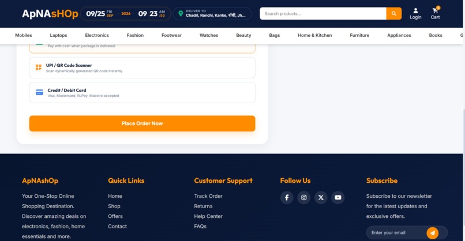
Task: Open the X (Twitter) social icon
Action: click(x=321, y=197)
